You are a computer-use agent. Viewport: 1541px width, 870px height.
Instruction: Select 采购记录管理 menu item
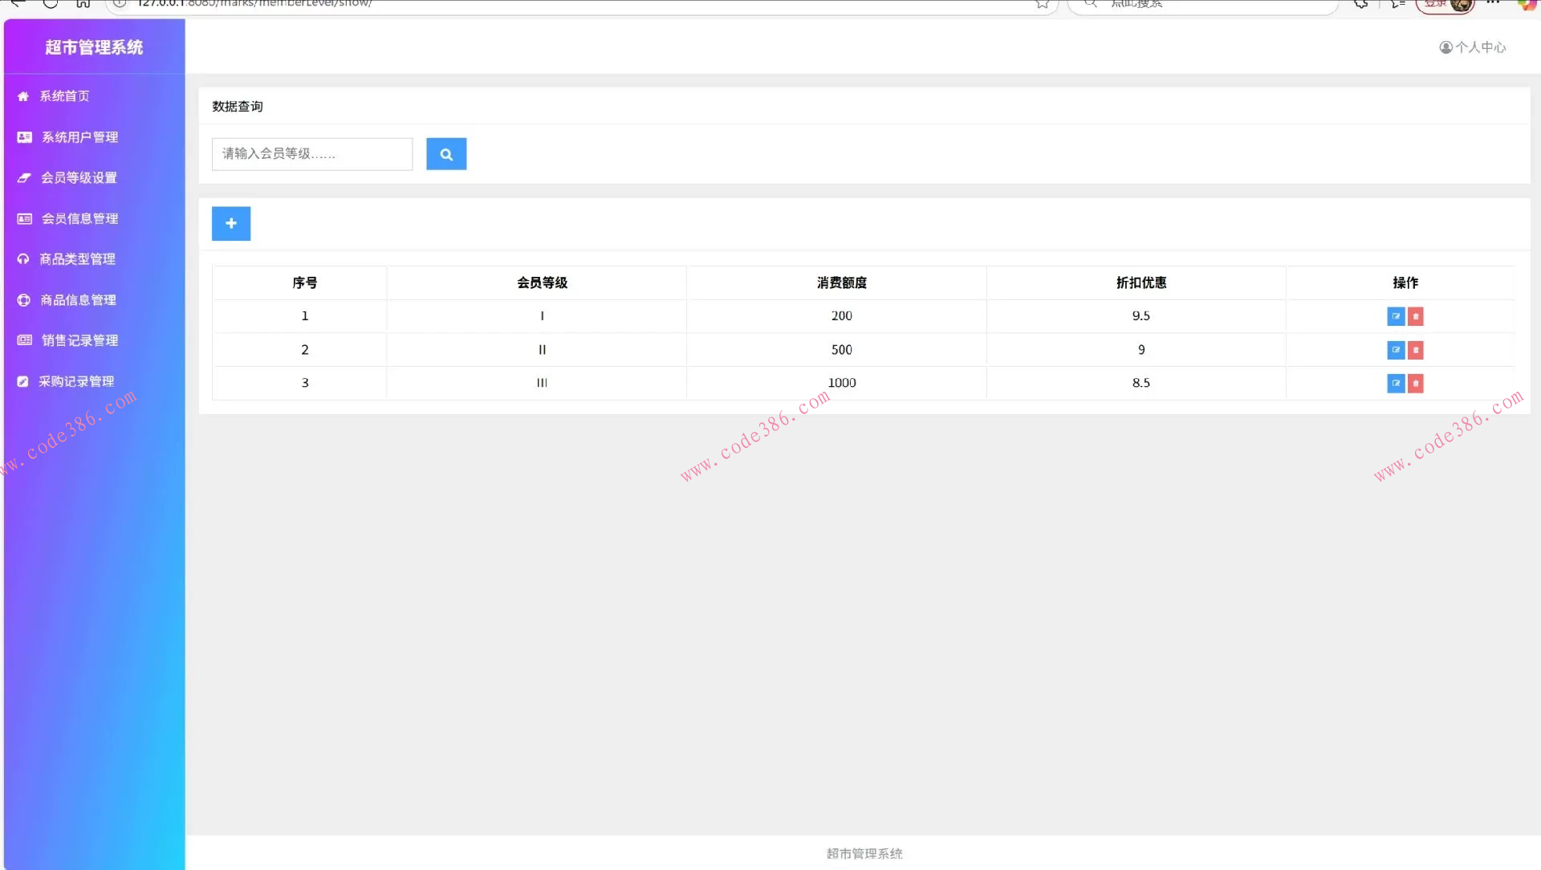point(76,381)
